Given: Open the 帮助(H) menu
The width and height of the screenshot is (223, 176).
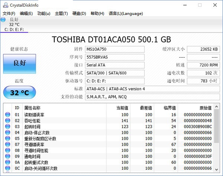Looking at the screenshot, I should (x=97, y=13).
